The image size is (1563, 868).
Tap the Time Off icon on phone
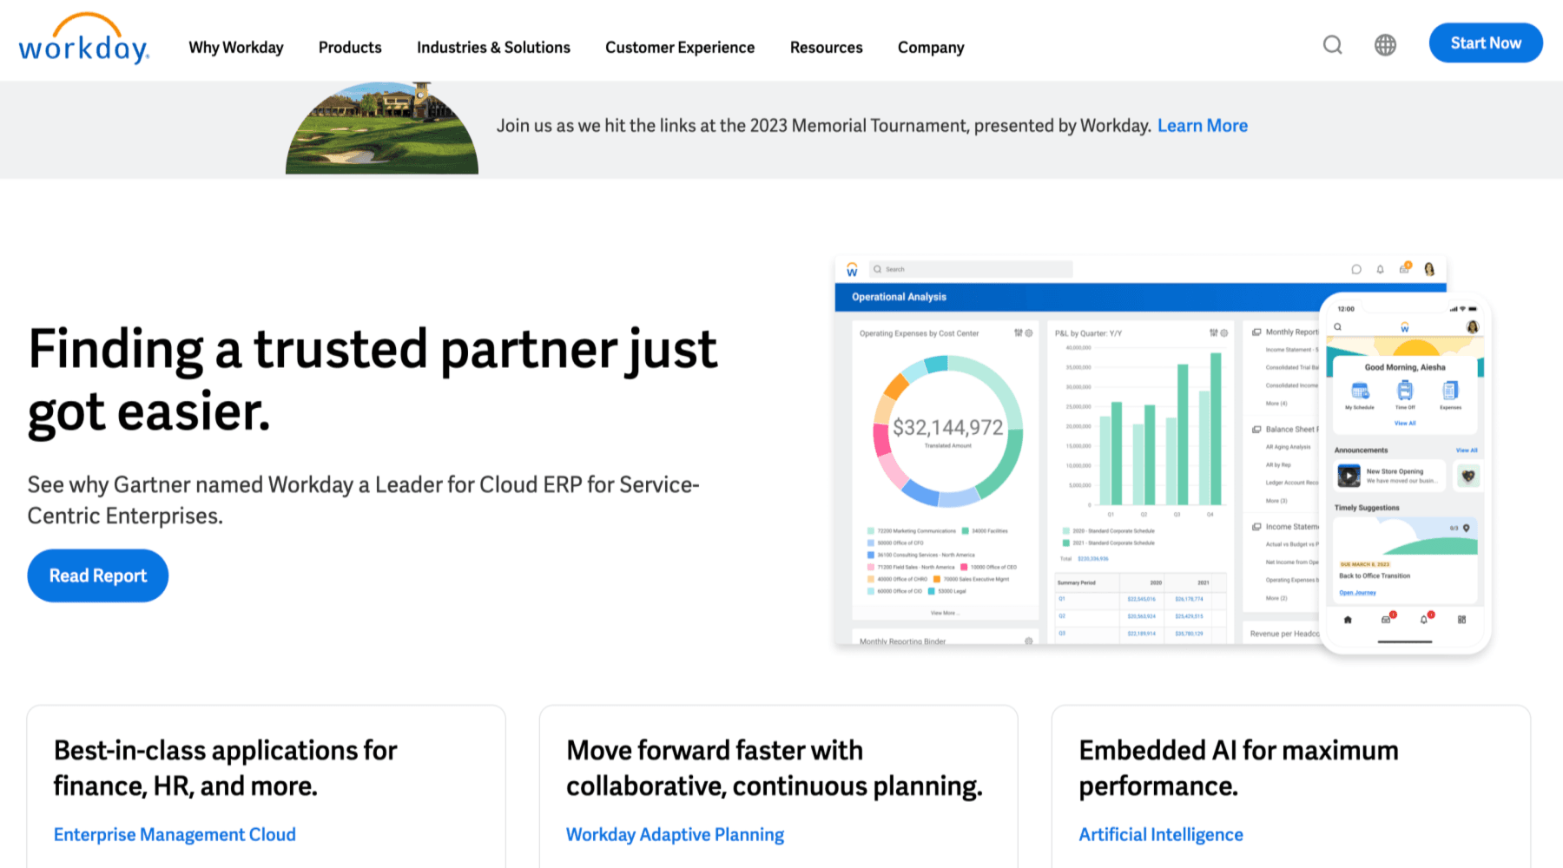click(1405, 392)
